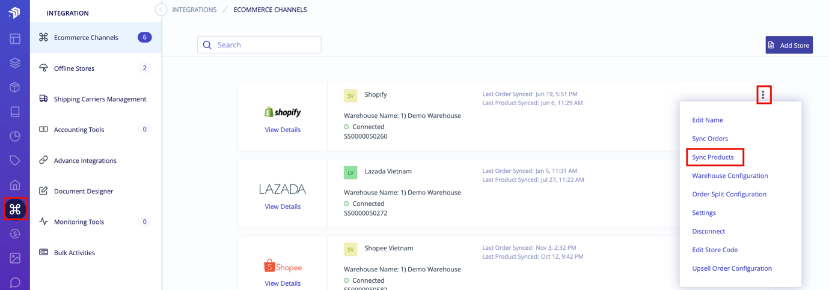Open the dollar refresh icon in left rail
The height and width of the screenshot is (290, 829).
tap(15, 234)
